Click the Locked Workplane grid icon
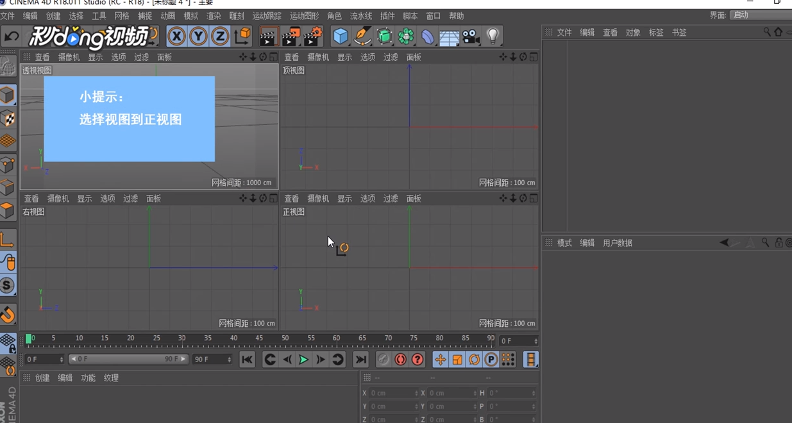Screen dimensions: 792x423 point(8,343)
